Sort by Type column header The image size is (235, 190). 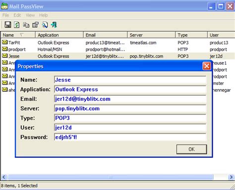tap(191, 35)
